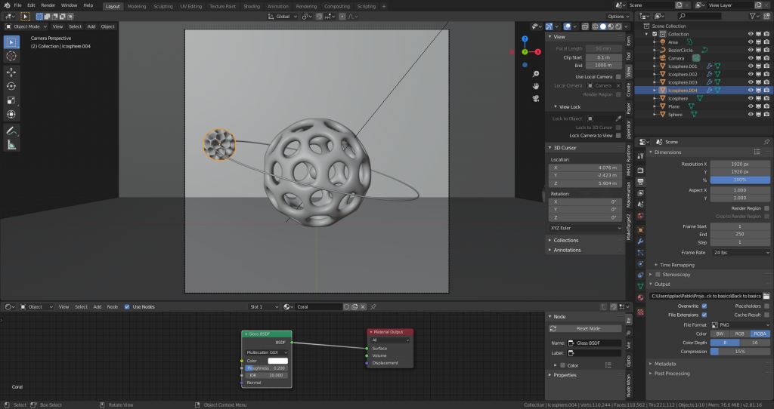Open the Object Mode dropdown
This screenshot has width=774, height=409.
click(26, 26)
